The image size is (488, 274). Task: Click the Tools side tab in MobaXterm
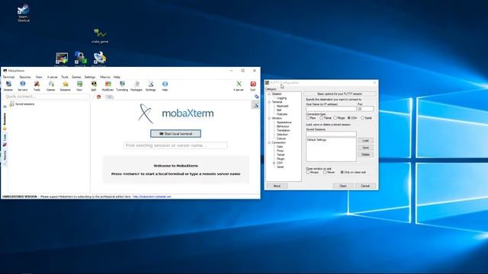click(x=5, y=140)
